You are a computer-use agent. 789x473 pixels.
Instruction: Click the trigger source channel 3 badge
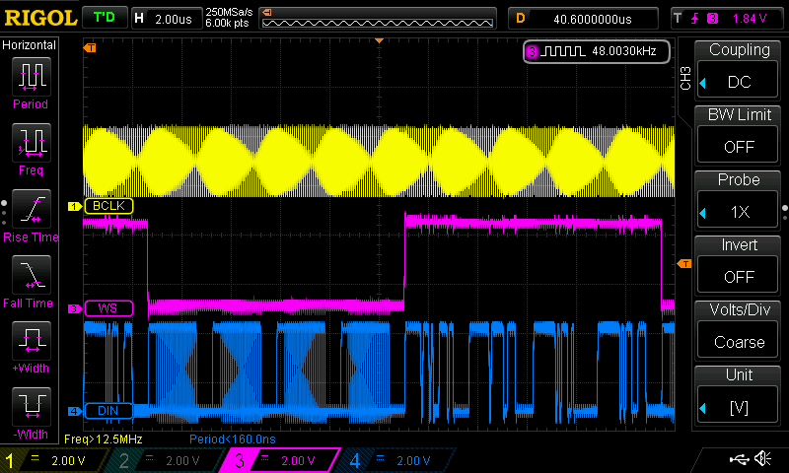[712, 19]
